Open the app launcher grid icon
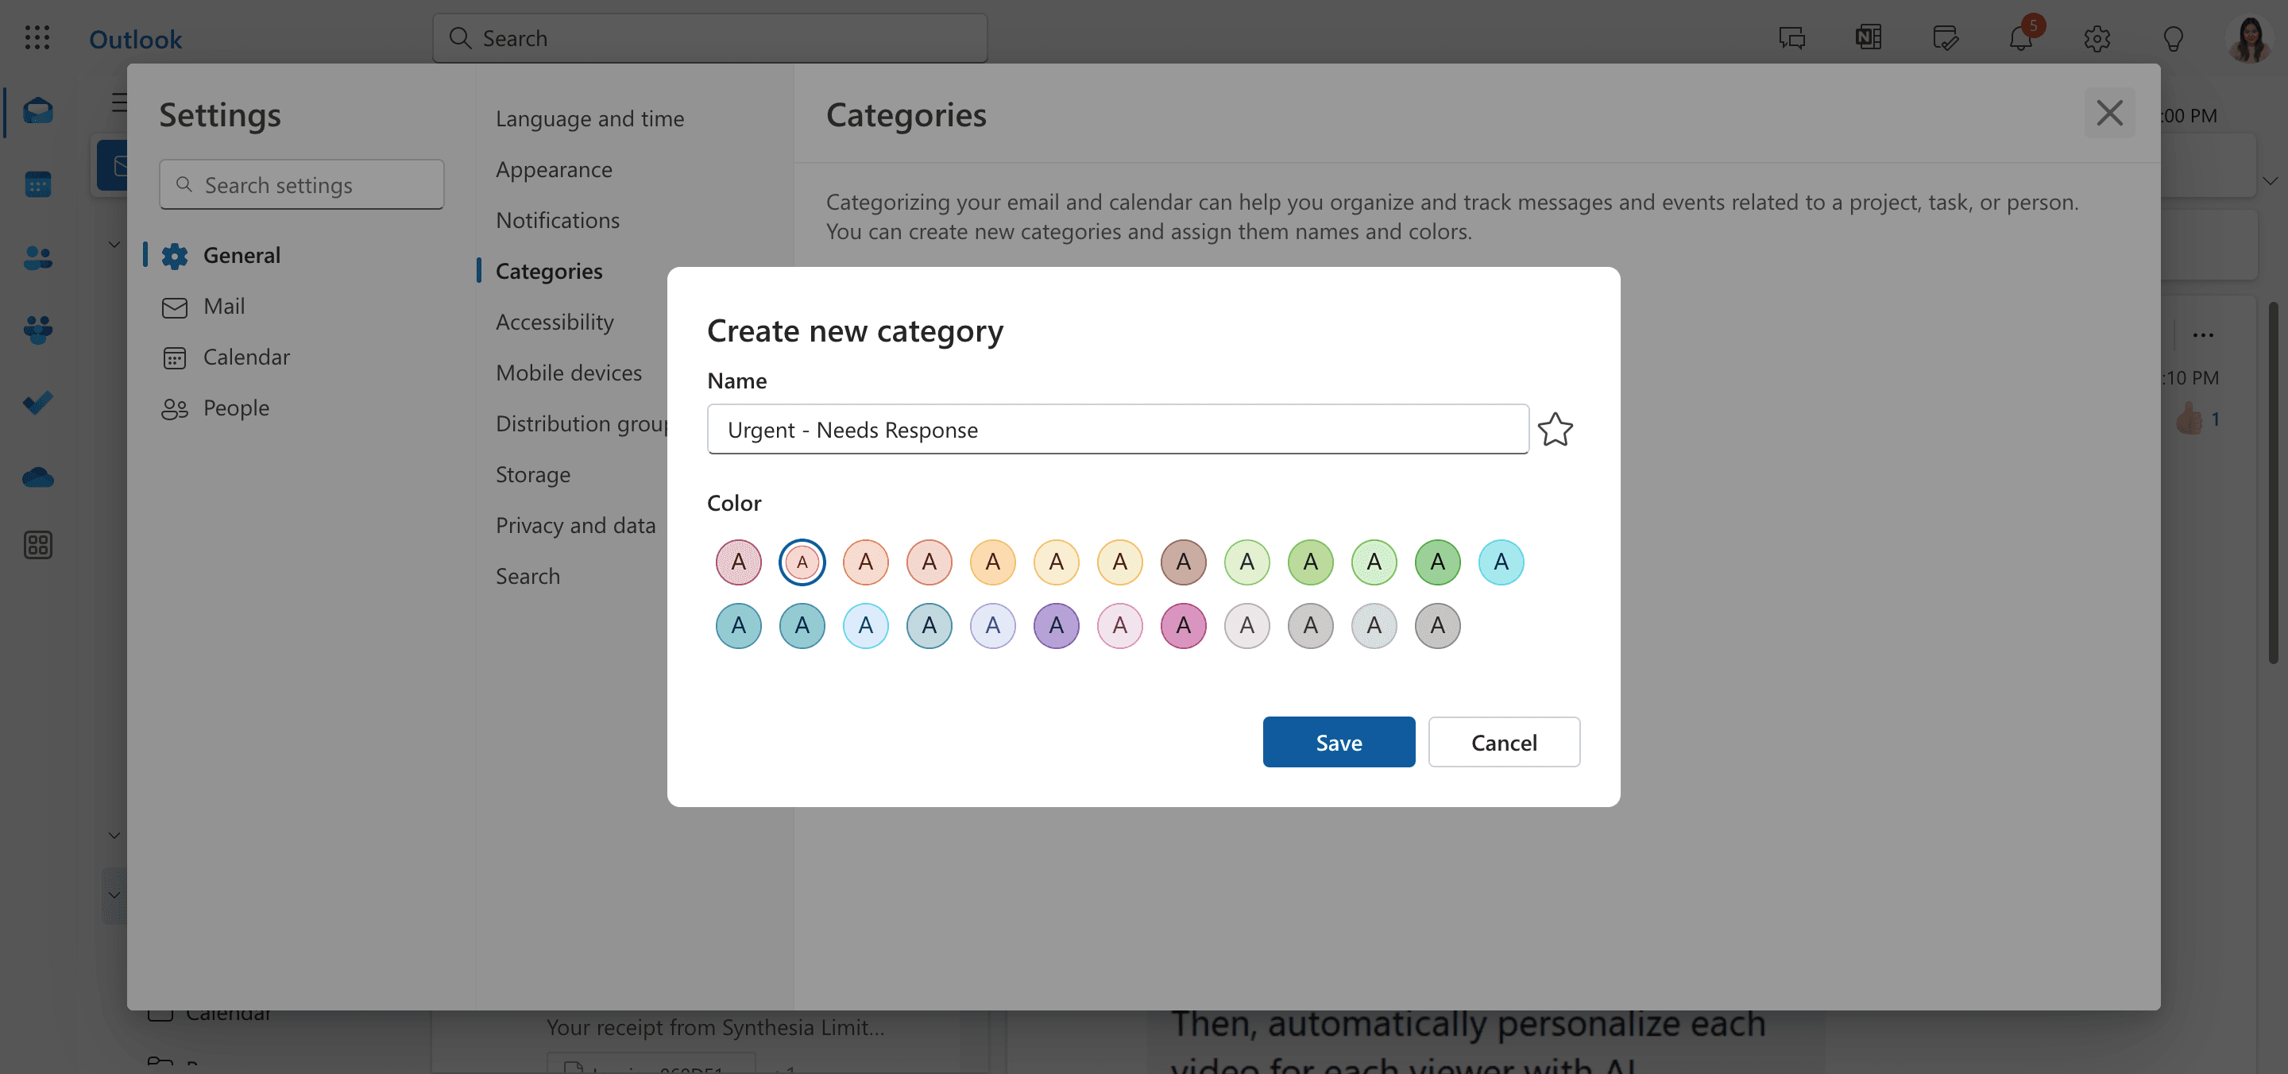This screenshot has width=2288, height=1074. (x=37, y=38)
